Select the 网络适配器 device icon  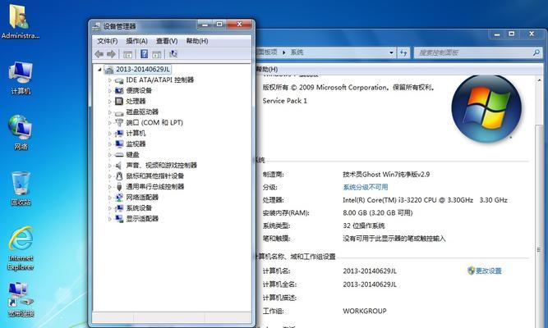click(119, 198)
